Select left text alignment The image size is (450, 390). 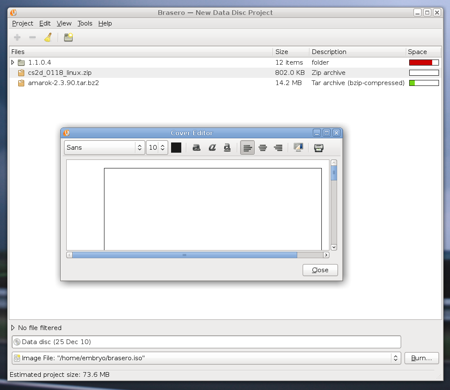[x=247, y=148]
